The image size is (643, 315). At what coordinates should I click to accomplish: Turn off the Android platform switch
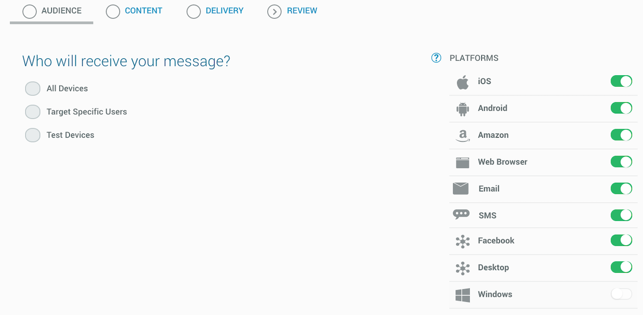click(x=621, y=108)
